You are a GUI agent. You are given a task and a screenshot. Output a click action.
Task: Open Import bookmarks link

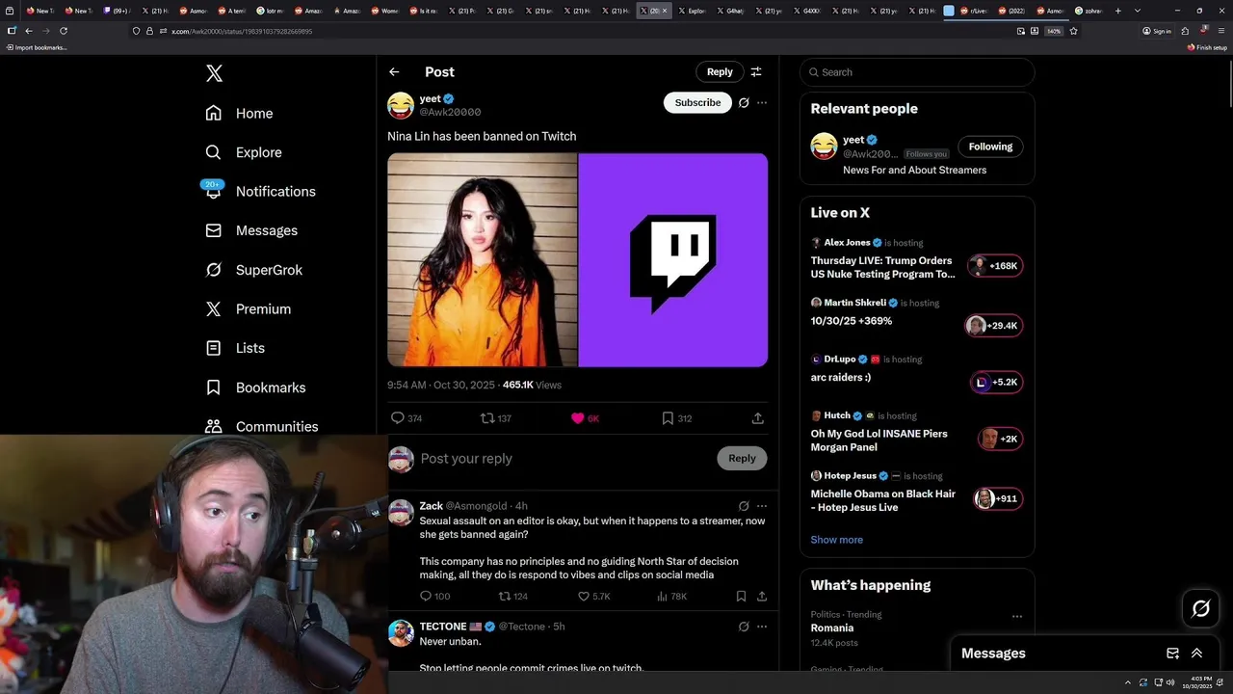coord(38,47)
